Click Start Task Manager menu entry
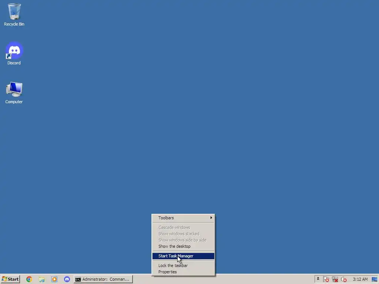 (x=183, y=256)
